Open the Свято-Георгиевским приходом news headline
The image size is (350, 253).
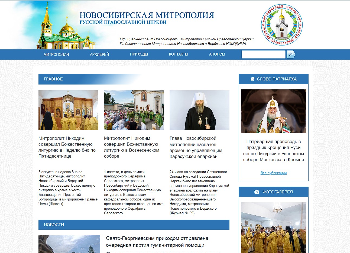pyautogui.click(x=157, y=242)
